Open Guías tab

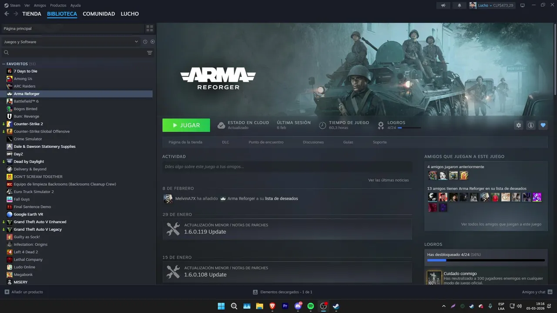coord(348,142)
